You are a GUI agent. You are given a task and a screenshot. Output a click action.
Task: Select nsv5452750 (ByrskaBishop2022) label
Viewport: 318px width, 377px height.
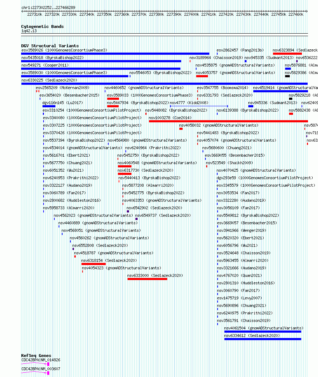click(148, 155)
